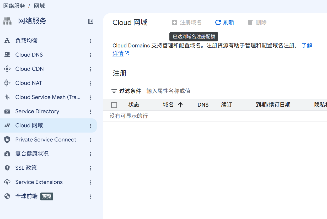Click the 网络服务 breadcrumb link
The height and width of the screenshot is (219, 327).
(14, 6)
